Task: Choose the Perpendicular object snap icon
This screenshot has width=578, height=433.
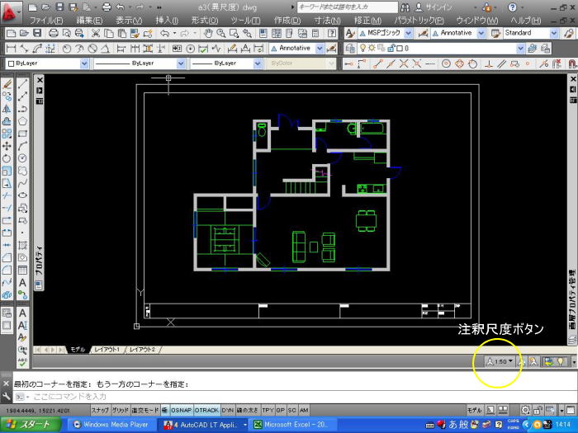Action: (x=489, y=64)
